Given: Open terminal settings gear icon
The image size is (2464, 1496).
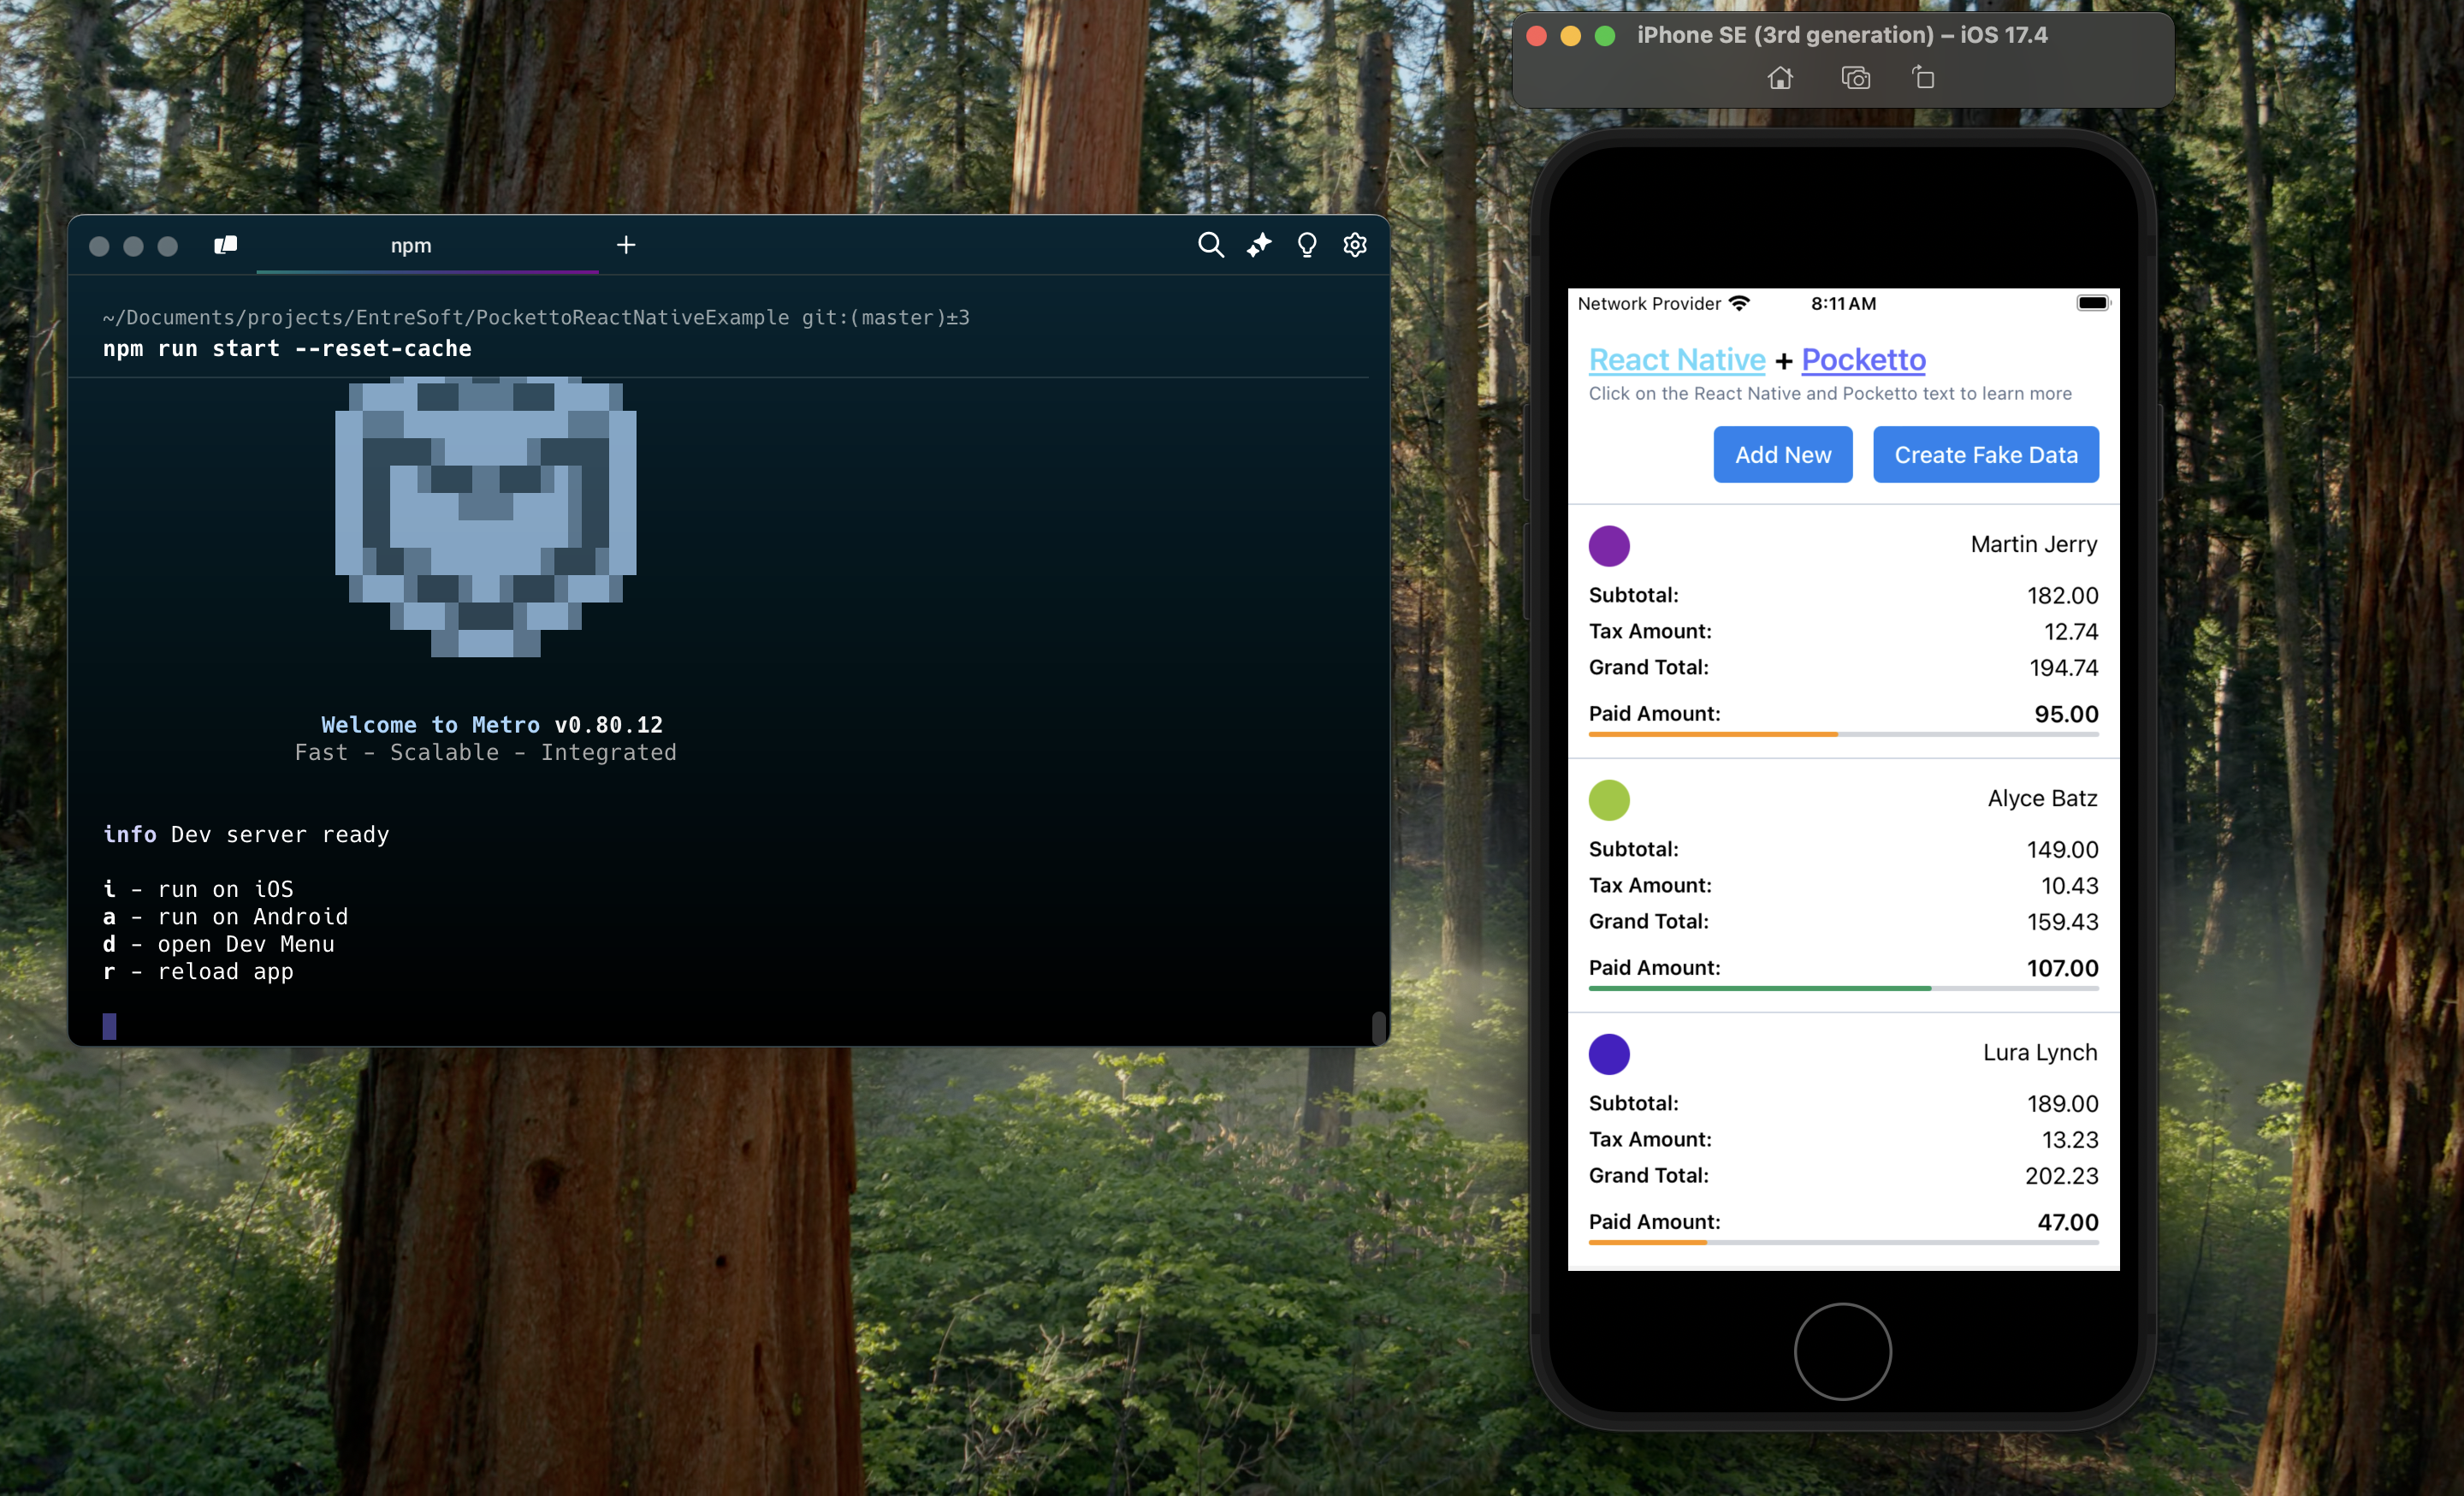Looking at the screenshot, I should (x=1354, y=245).
